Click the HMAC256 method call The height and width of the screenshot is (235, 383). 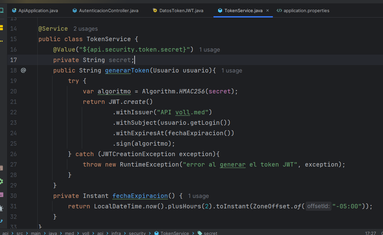[192, 91]
